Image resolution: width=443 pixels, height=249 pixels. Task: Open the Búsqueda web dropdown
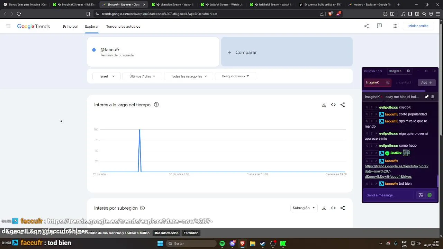click(235, 76)
